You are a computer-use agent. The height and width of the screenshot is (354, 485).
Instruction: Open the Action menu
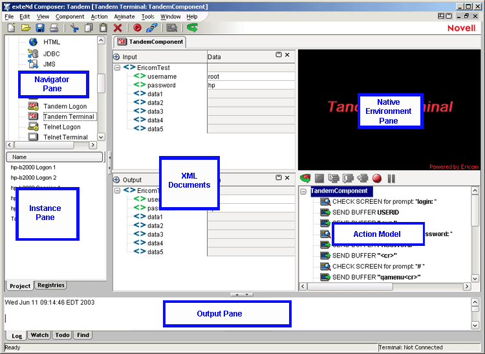[x=100, y=16]
